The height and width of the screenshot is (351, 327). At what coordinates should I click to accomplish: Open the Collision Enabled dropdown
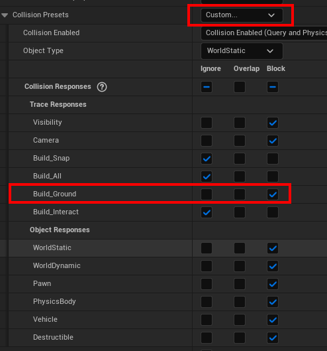point(264,33)
